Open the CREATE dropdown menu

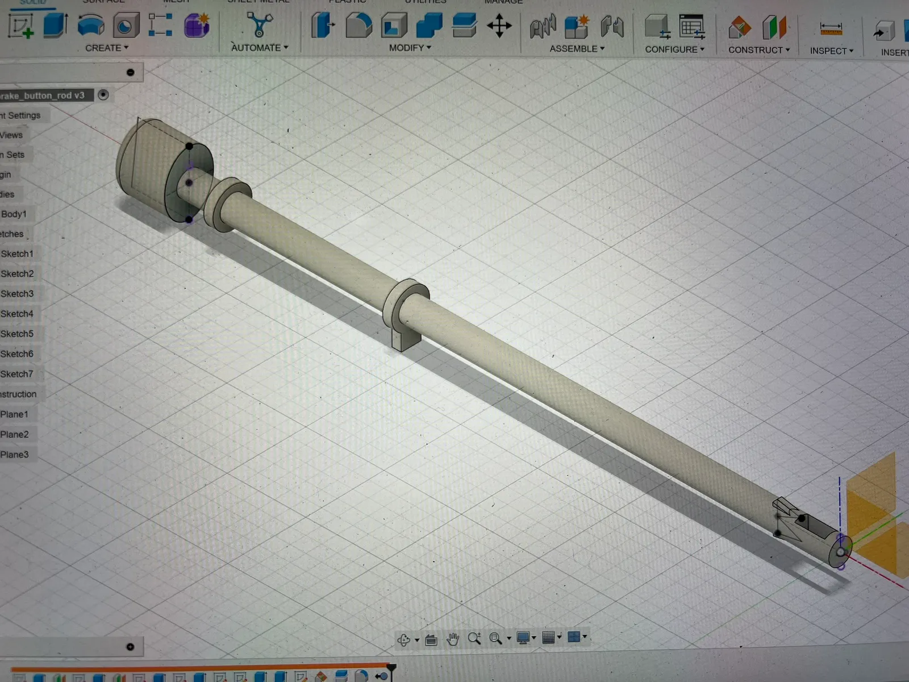(107, 48)
